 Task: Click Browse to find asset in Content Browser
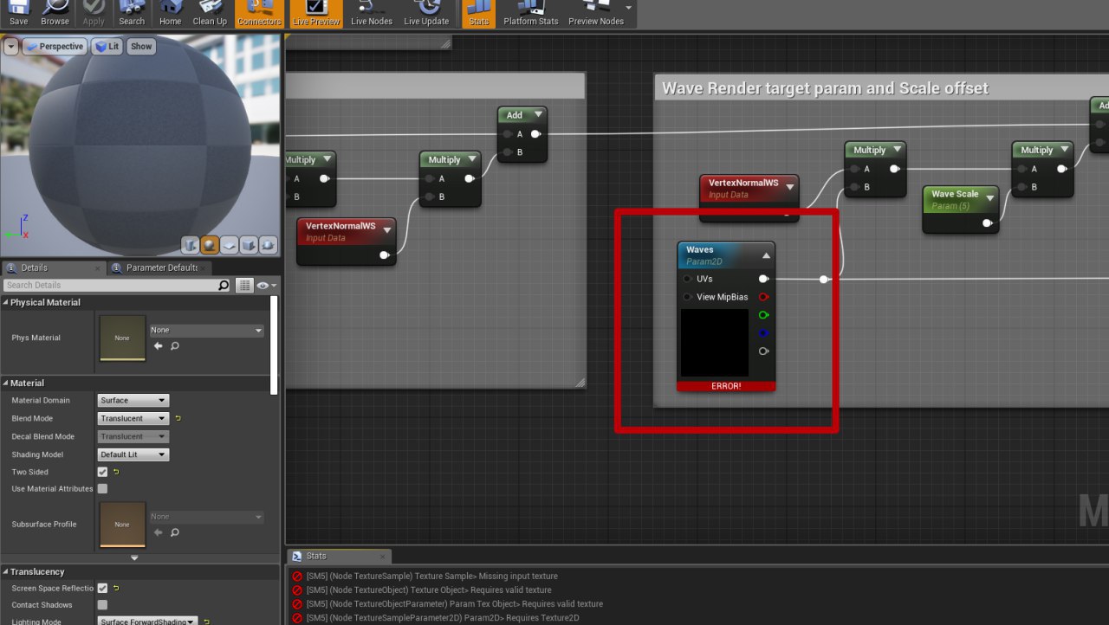point(55,14)
